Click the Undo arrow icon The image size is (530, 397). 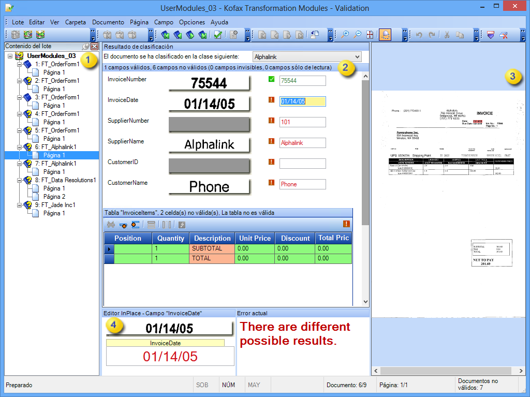coord(419,34)
